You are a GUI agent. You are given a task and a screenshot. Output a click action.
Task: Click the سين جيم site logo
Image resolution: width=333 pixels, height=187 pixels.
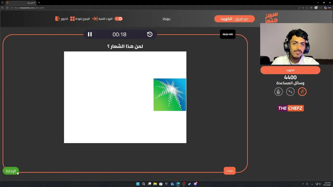point(271,18)
